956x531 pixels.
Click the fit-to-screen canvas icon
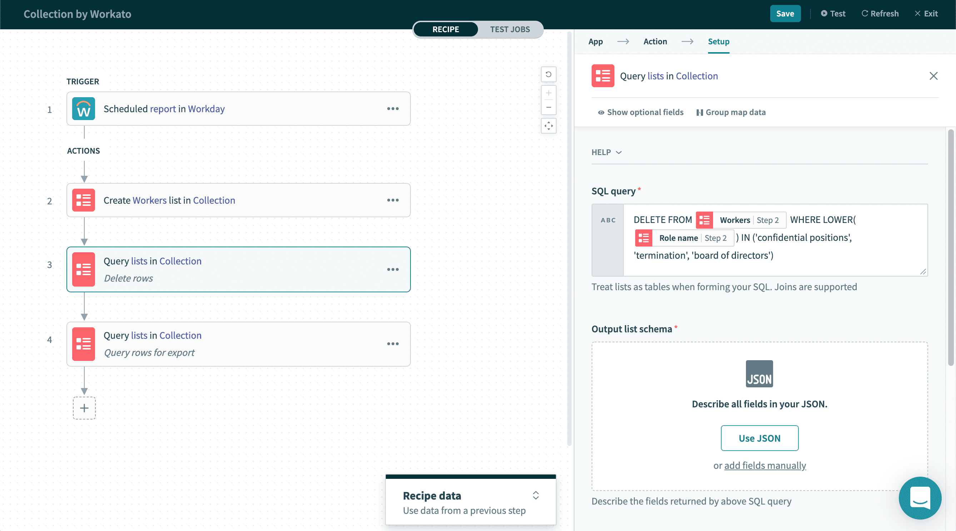click(548, 126)
